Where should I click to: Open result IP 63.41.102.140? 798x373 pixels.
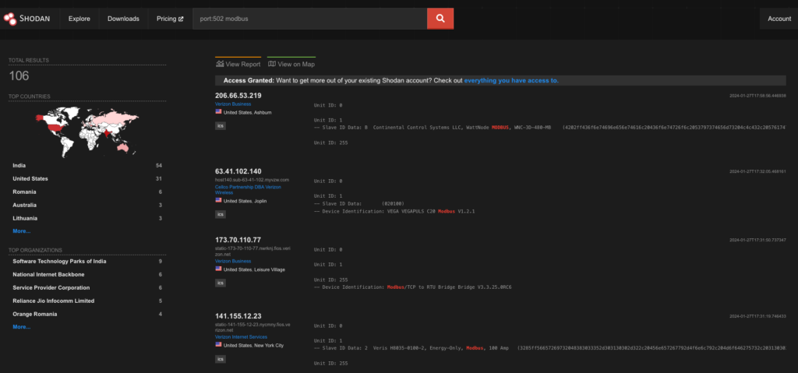(x=238, y=171)
